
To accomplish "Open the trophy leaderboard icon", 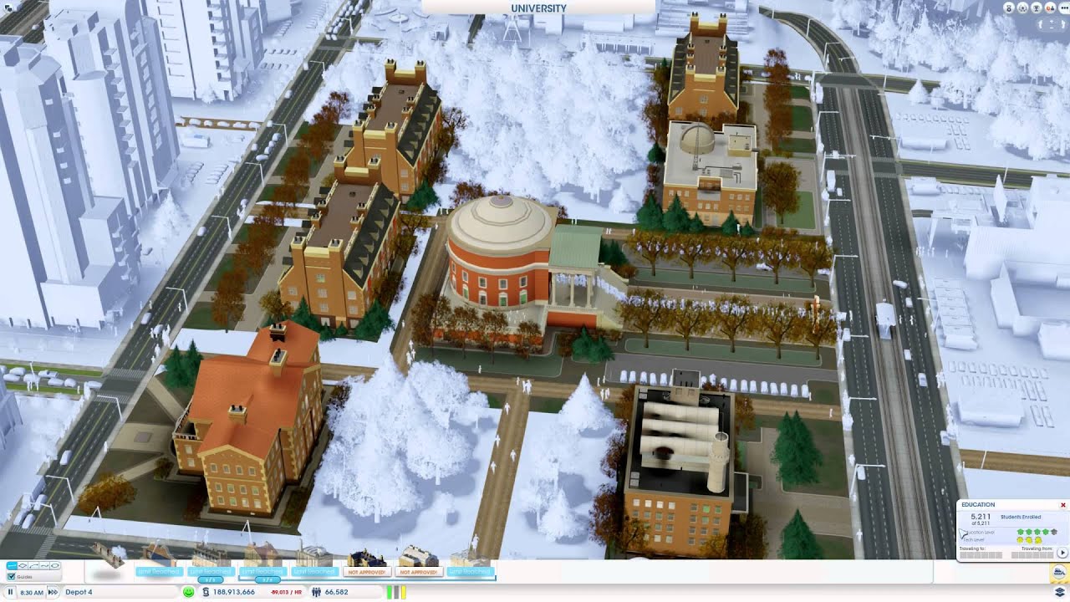I will (1037, 8).
